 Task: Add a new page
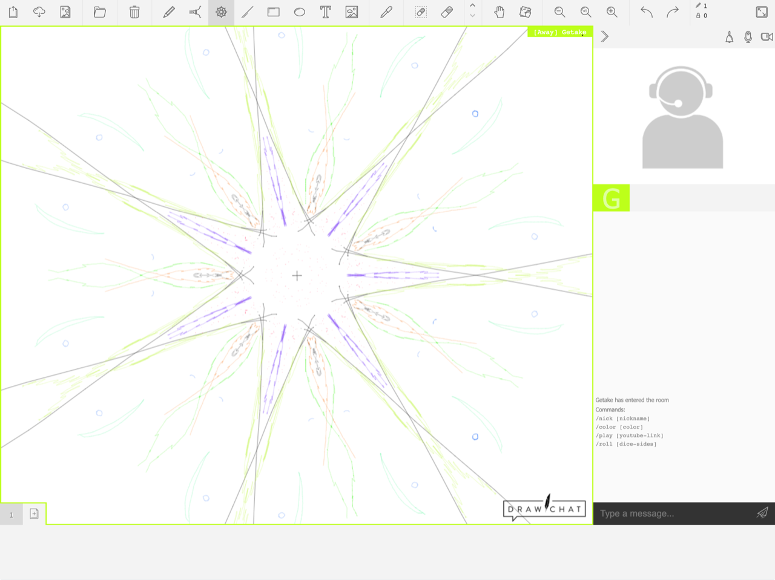click(x=34, y=514)
